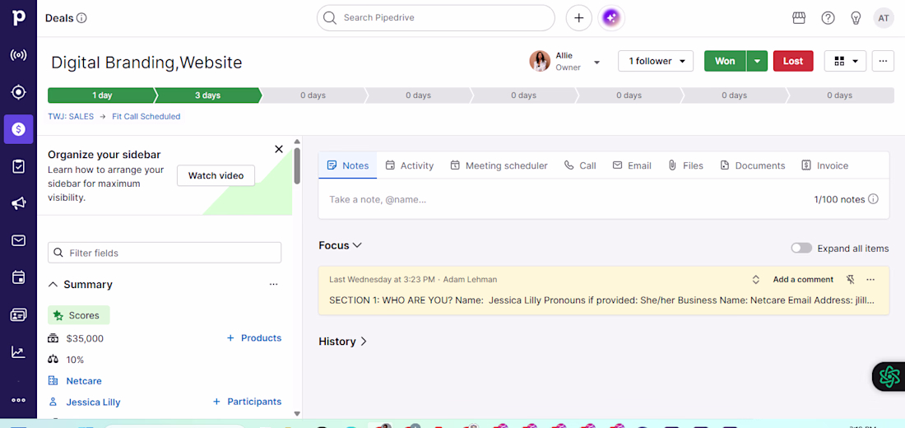Open the pinned note ellipsis menu
Screen dimensions: 905x428
[870, 280]
